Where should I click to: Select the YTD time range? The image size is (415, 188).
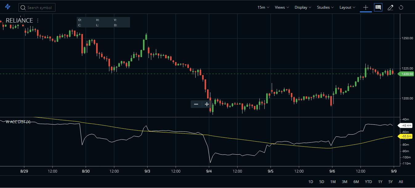(x=368, y=182)
